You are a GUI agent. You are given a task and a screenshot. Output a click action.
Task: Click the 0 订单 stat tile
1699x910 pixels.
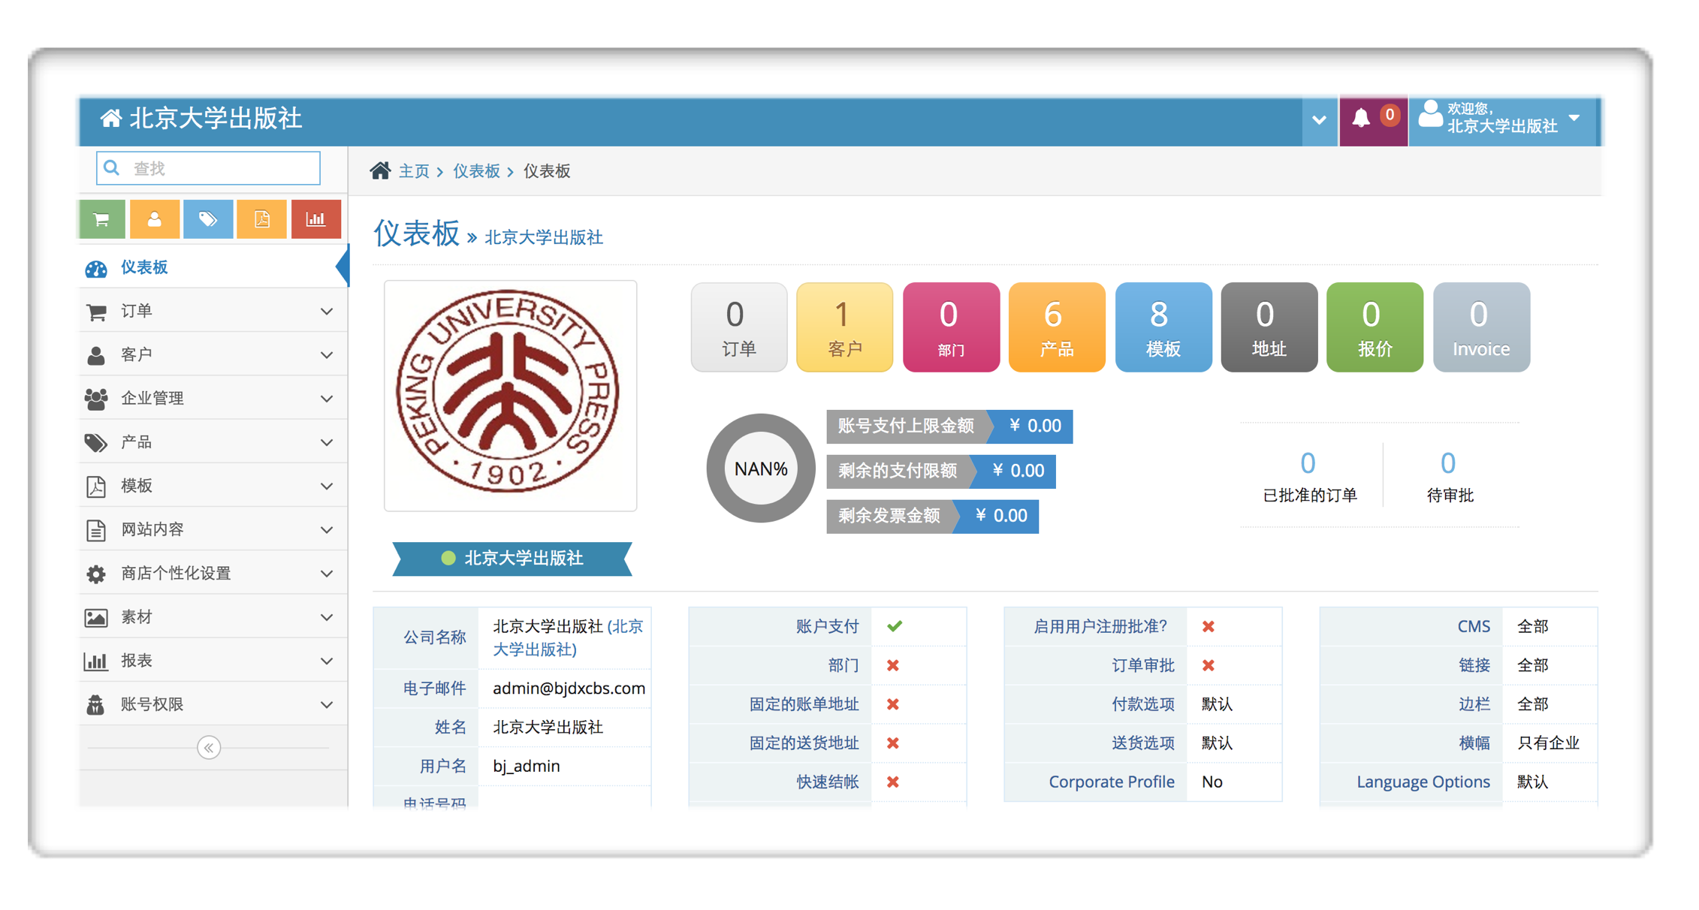738,327
